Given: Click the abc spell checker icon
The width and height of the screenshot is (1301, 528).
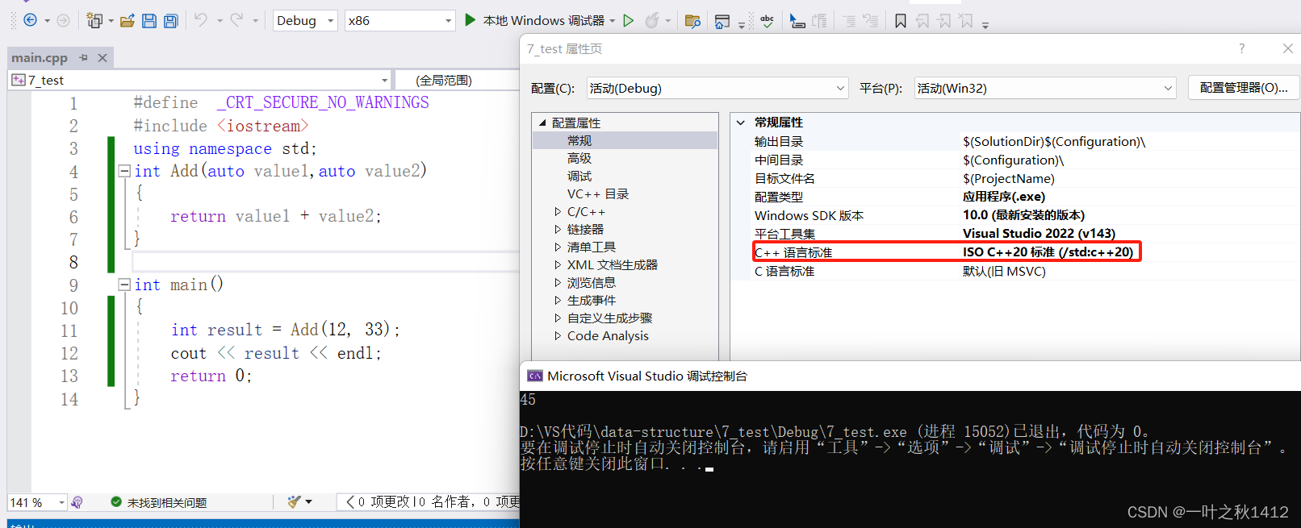Looking at the screenshot, I should tap(768, 21).
